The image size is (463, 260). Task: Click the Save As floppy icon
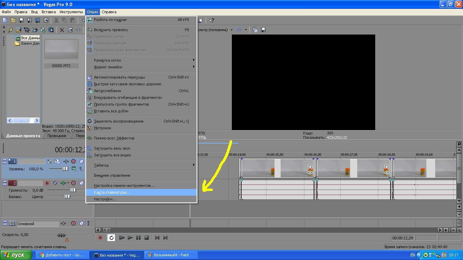pyautogui.click(x=29, y=21)
